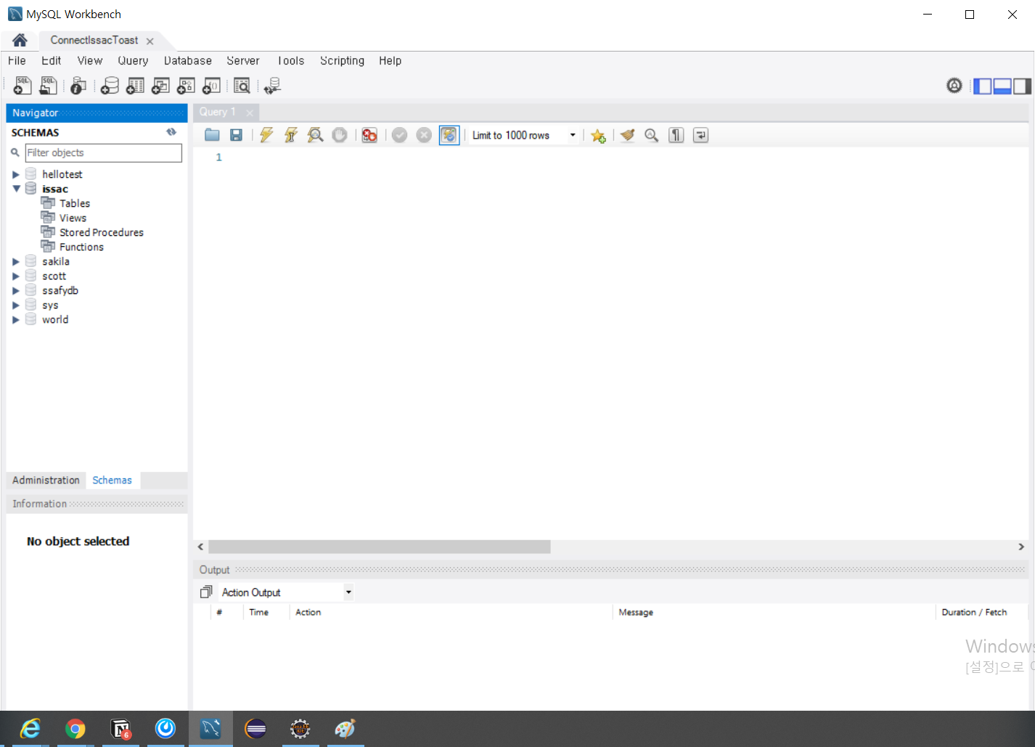This screenshot has height=747, width=1035.
Task: Open the File menu
Action: (x=17, y=61)
